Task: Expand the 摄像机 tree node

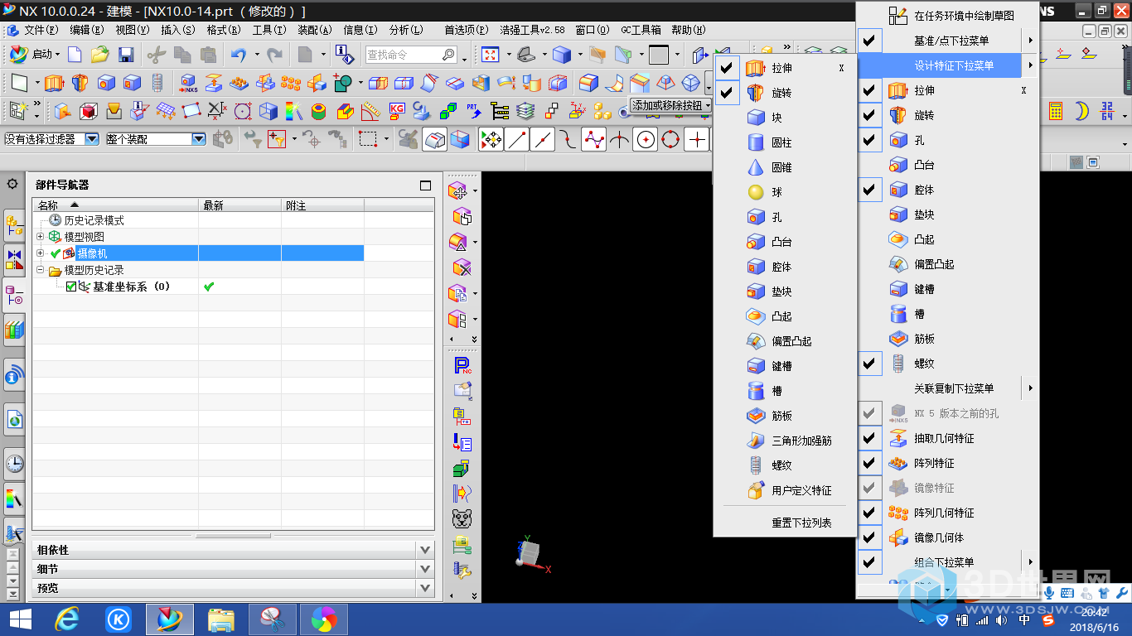Action: point(40,253)
